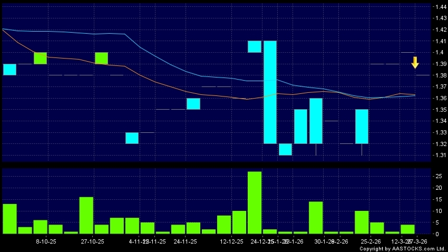Select the 24-11-25 date label
Screen dimensions: 448x252
(185, 241)
